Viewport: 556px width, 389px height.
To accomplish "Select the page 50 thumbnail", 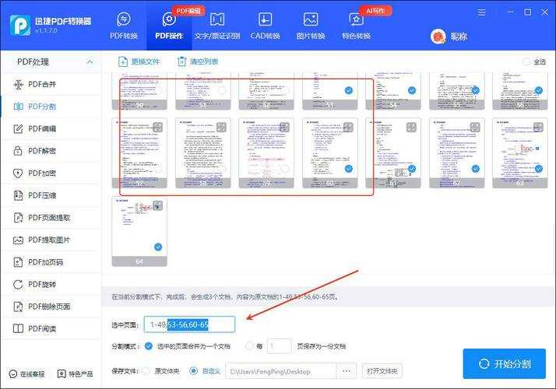I will (139, 91).
